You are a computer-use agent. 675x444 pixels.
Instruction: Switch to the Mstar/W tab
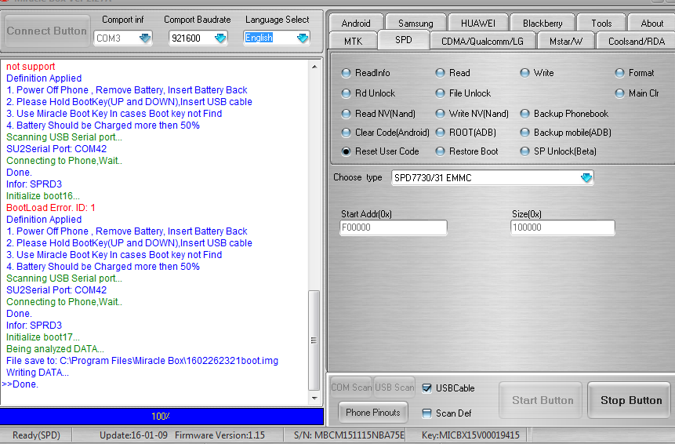click(566, 41)
